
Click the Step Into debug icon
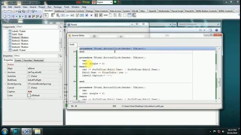34,16
